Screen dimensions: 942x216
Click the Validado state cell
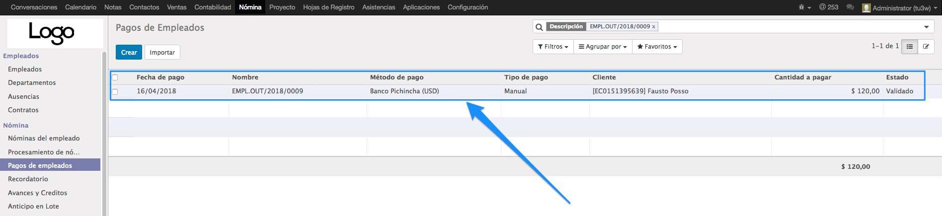(x=899, y=91)
